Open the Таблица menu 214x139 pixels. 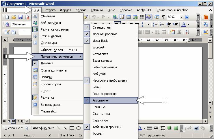point(97,10)
